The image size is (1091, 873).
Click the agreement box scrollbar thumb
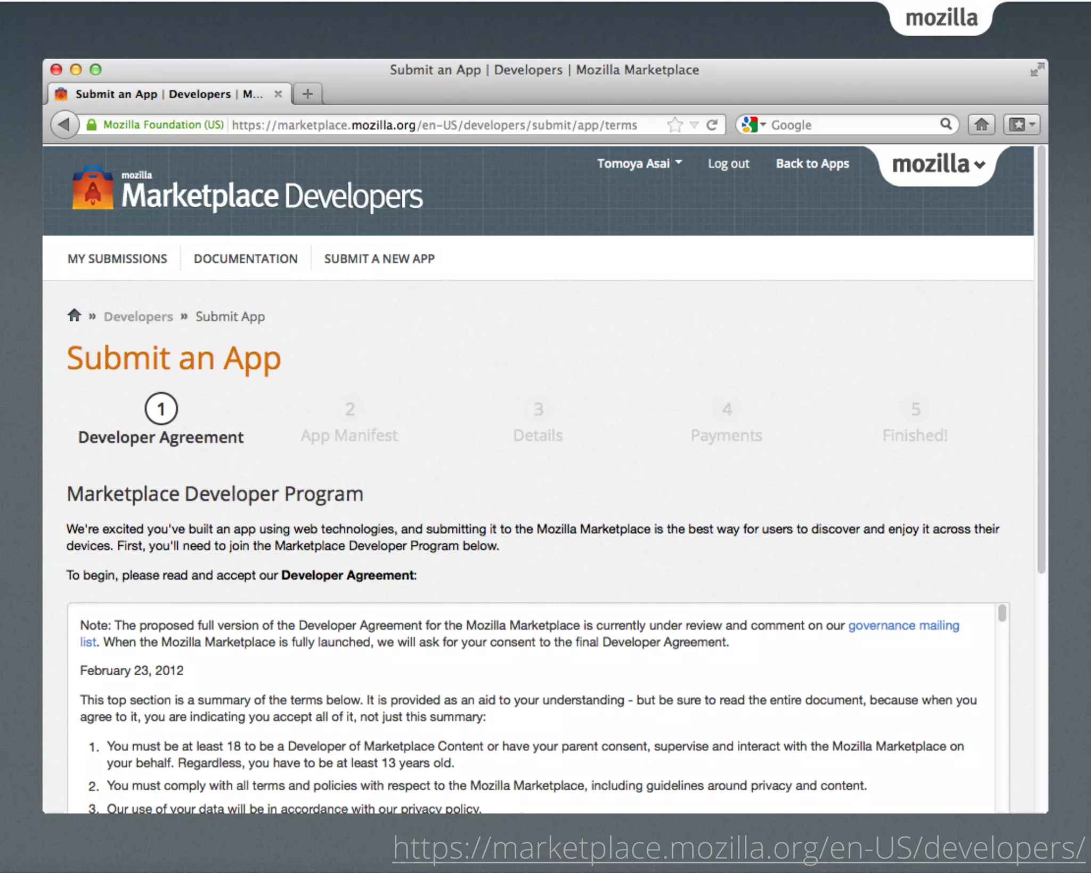(x=1002, y=613)
